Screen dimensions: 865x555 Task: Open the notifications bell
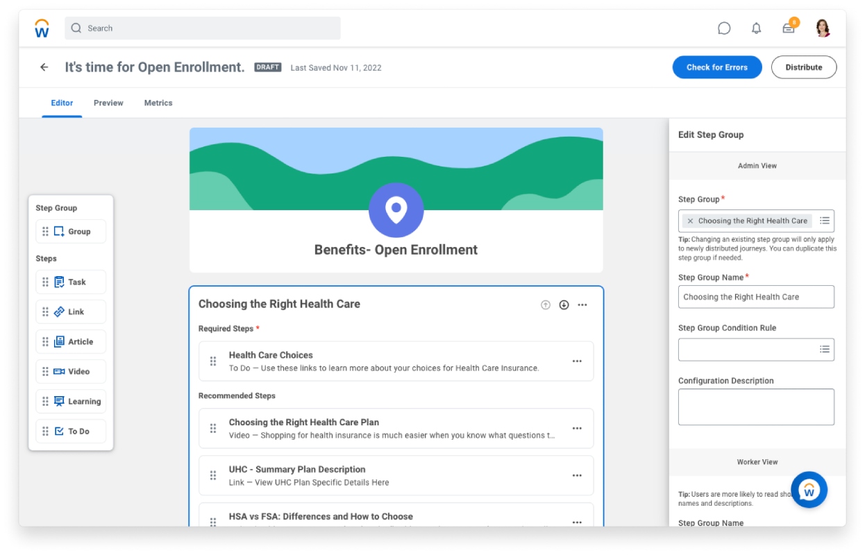pos(757,28)
